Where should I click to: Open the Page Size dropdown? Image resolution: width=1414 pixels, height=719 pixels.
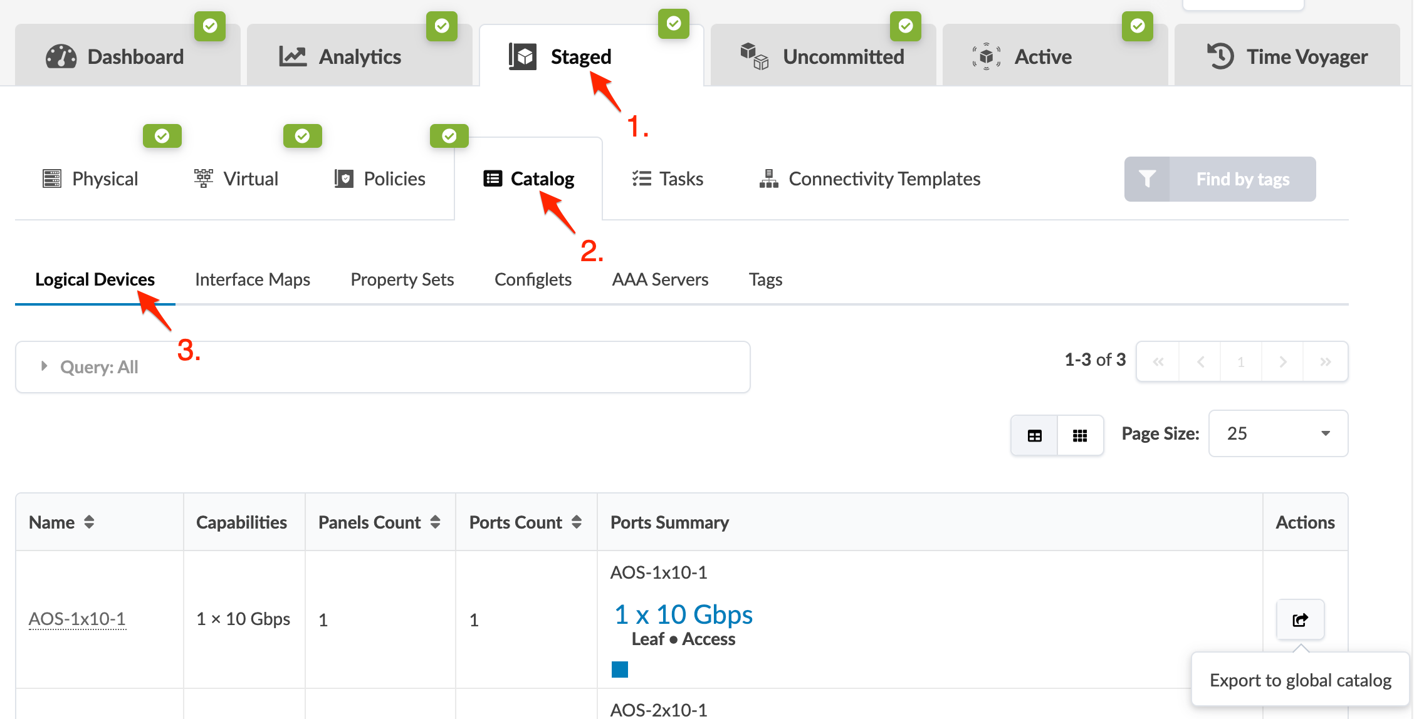pos(1278,433)
